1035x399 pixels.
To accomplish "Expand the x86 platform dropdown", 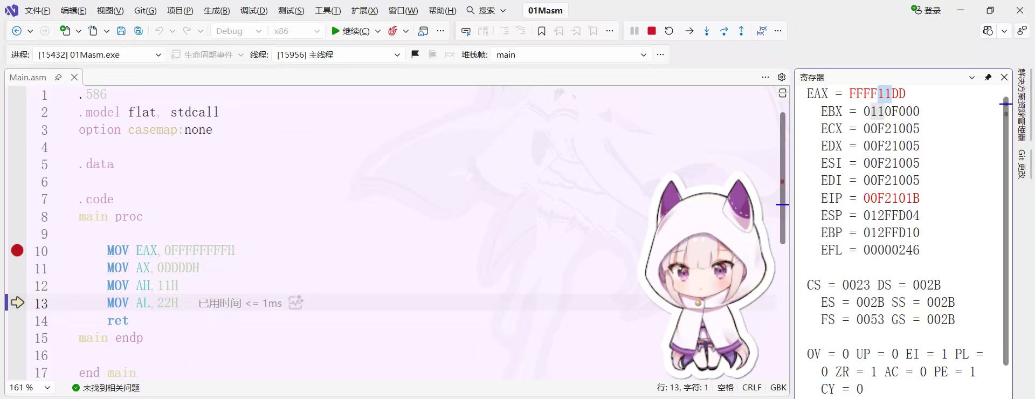I will (x=296, y=31).
